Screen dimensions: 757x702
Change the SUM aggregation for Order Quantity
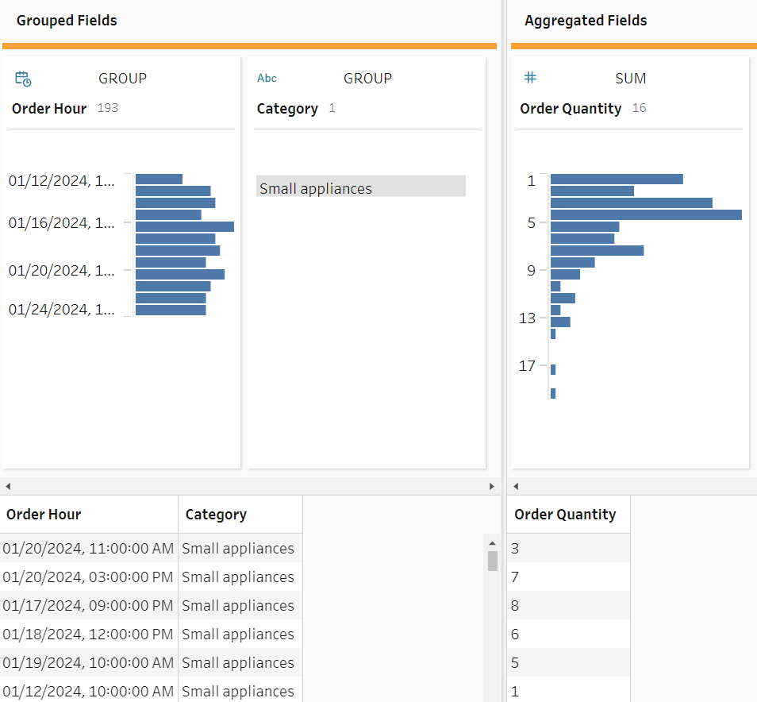point(630,79)
